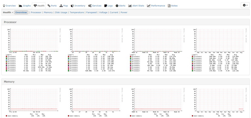Viewport: 251px width, 118px height.
Task: Open the Current health link
Action: pyautogui.click(x=114, y=12)
